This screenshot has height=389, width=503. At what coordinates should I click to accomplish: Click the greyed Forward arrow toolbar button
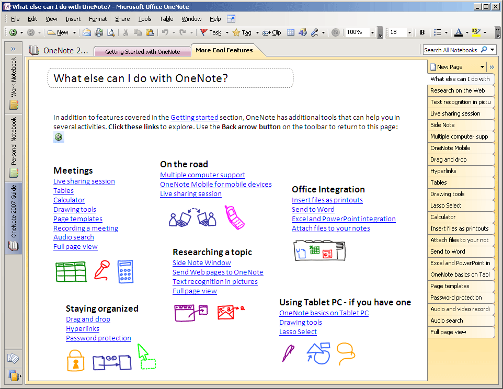[x=31, y=32]
